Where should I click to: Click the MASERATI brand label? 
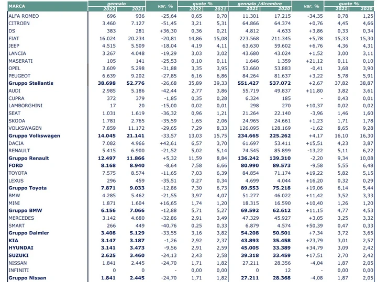point(20,61)
